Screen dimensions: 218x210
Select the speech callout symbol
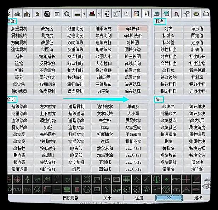[97, 179]
